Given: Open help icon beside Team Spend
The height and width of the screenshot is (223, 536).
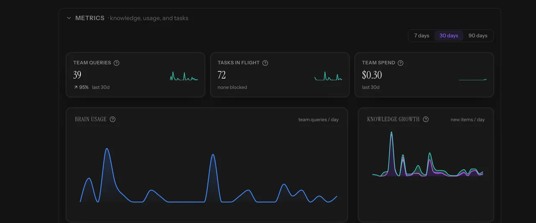Looking at the screenshot, I should tap(400, 63).
